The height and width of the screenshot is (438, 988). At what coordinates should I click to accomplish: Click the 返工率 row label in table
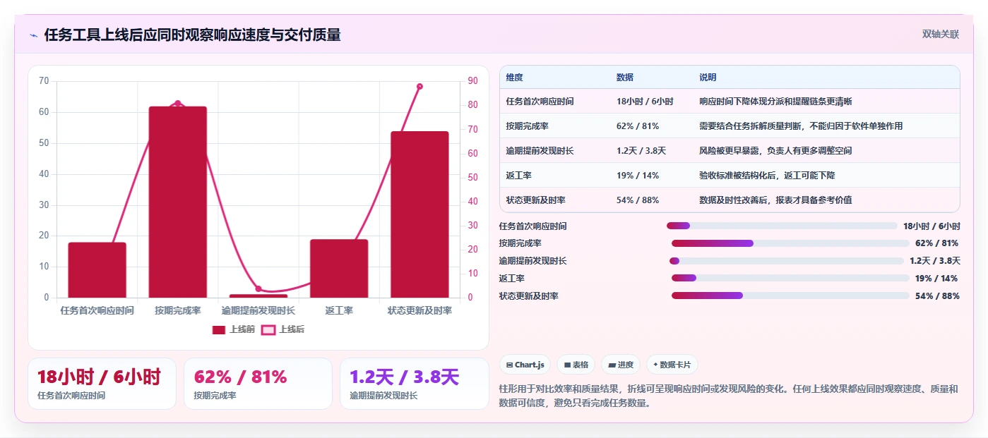pos(519,176)
